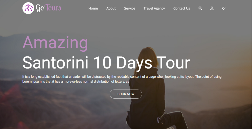Go to the Home menu item
The image size is (252, 129).
pos(93,8)
